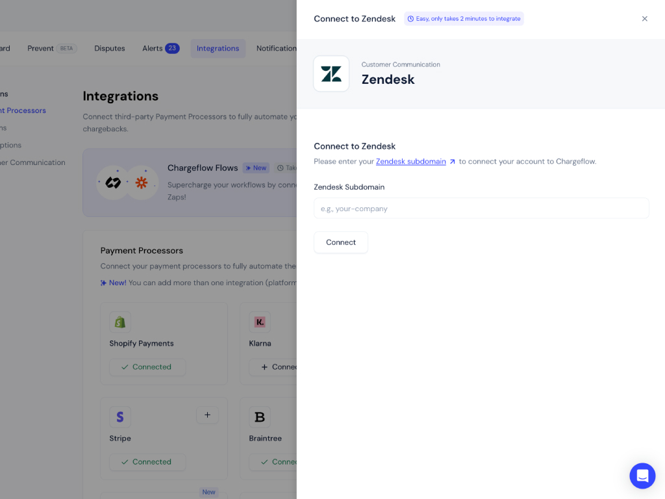Open the chat support bubble icon
665x499 pixels.
642,476
